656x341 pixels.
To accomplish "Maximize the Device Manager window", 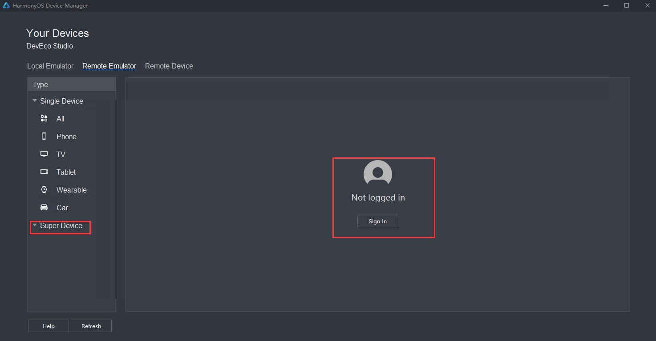I will 627,5.
